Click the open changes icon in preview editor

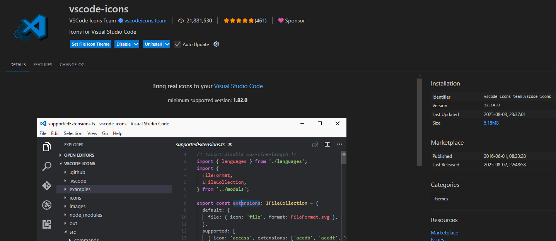tap(315, 144)
